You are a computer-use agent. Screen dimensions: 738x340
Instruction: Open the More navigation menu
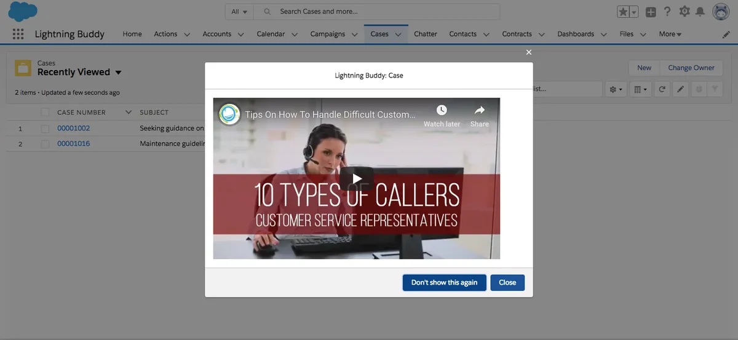click(x=670, y=34)
